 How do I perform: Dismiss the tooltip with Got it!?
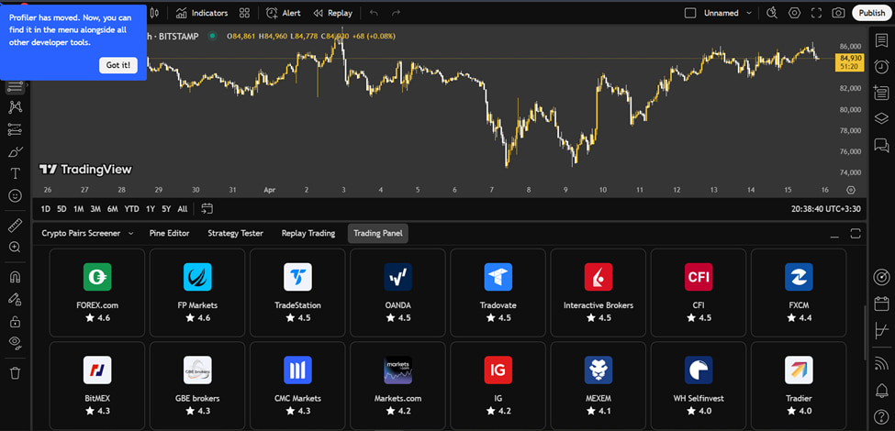click(118, 65)
